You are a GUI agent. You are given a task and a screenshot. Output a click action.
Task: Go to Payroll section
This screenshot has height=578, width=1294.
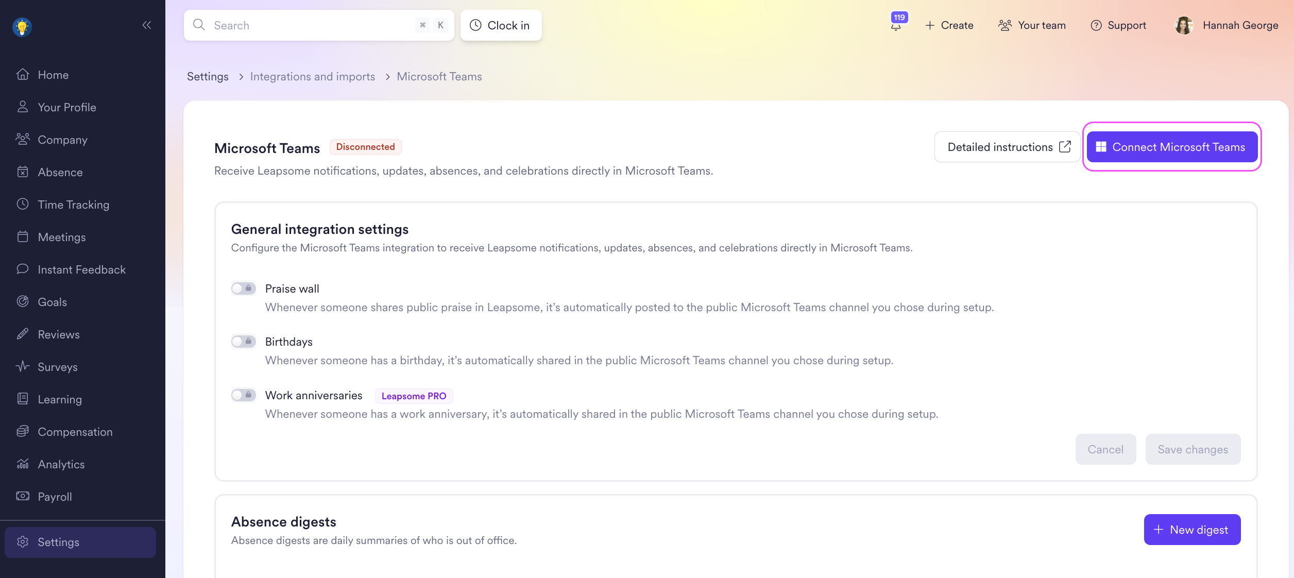point(55,497)
